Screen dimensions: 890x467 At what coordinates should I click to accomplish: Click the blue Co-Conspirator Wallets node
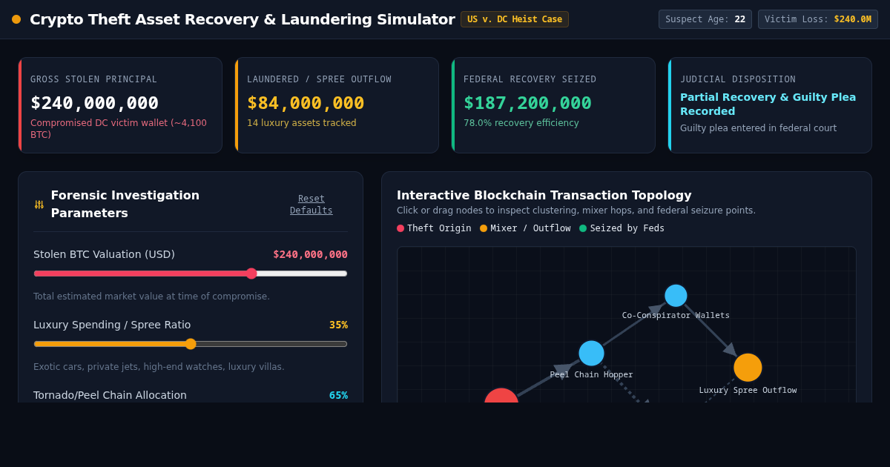click(676, 296)
